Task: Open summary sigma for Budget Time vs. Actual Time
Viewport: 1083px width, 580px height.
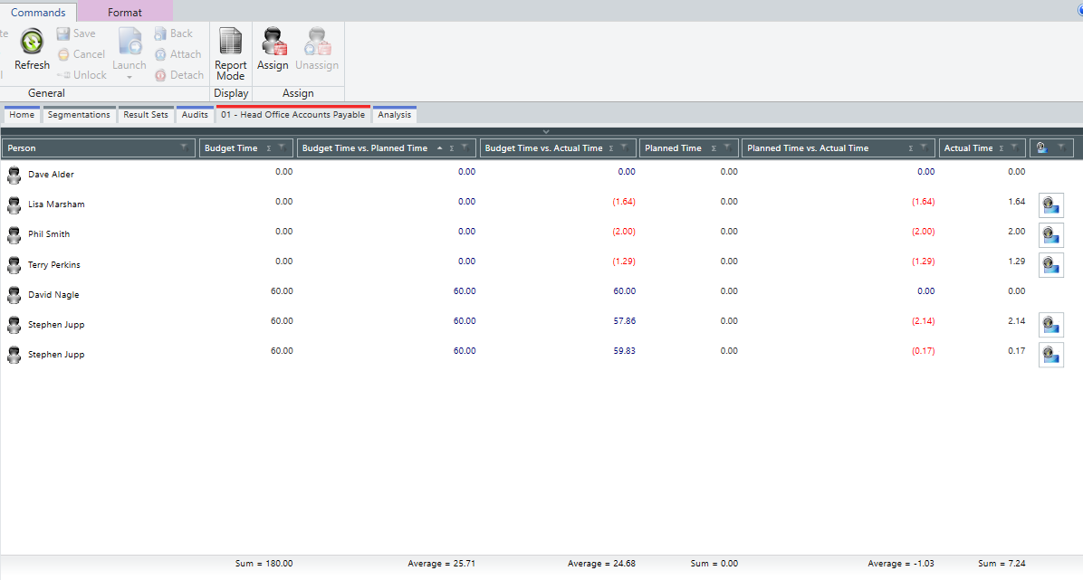Action: tap(611, 148)
